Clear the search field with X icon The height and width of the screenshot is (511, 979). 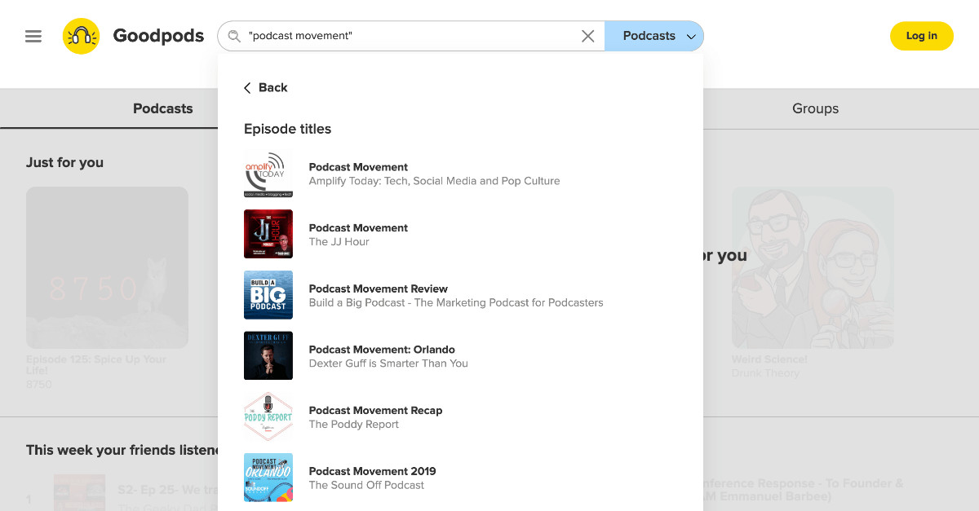(587, 36)
